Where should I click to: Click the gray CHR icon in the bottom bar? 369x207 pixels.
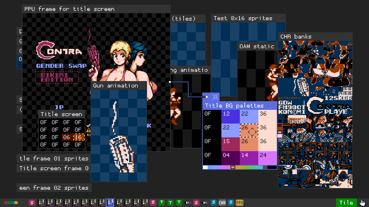click(x=222, y=203)
